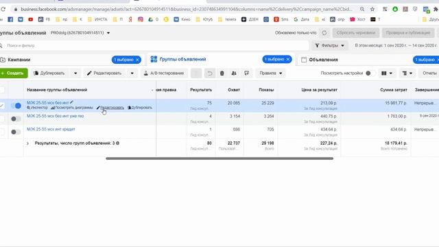Open the Yandex 'Я' bookmark
The width and height of the screenshot is (439, 247).
tap(130, 19)
